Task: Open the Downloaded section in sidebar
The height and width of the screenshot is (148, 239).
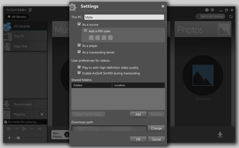Action: click(x=25, y=105)
